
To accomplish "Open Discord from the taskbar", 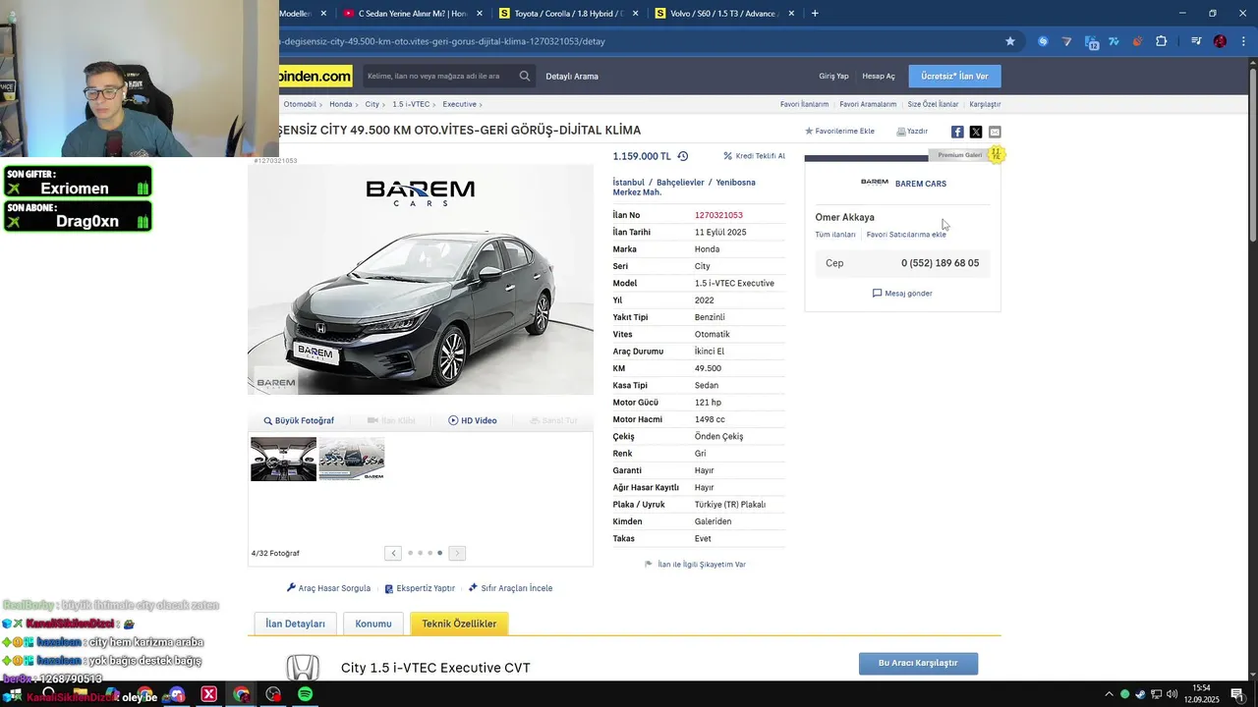I will pos(177,694).
